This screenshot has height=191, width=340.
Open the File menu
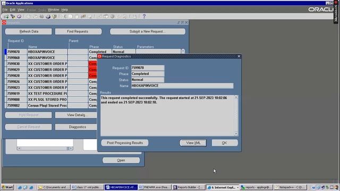(5, 10)
